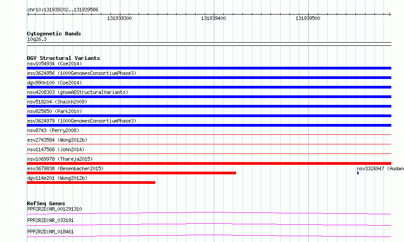
Task: Select the esv3624979 blue variant bar
Action: tap(209, 125)
